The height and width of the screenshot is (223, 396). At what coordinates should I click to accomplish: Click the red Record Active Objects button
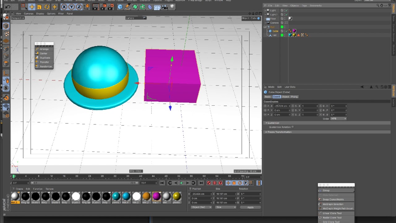coord(209,183)
